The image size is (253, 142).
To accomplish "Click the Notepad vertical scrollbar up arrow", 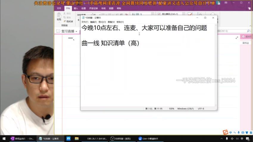I will 216,25.
